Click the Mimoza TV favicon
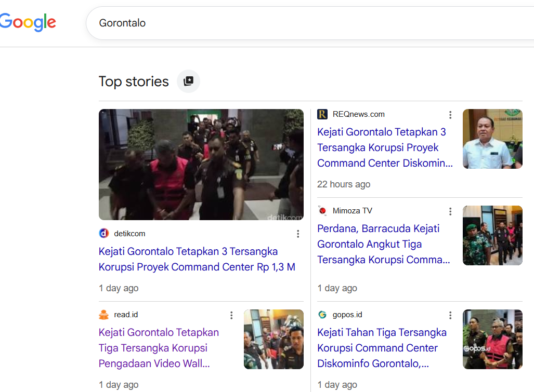 click(322, 211)
